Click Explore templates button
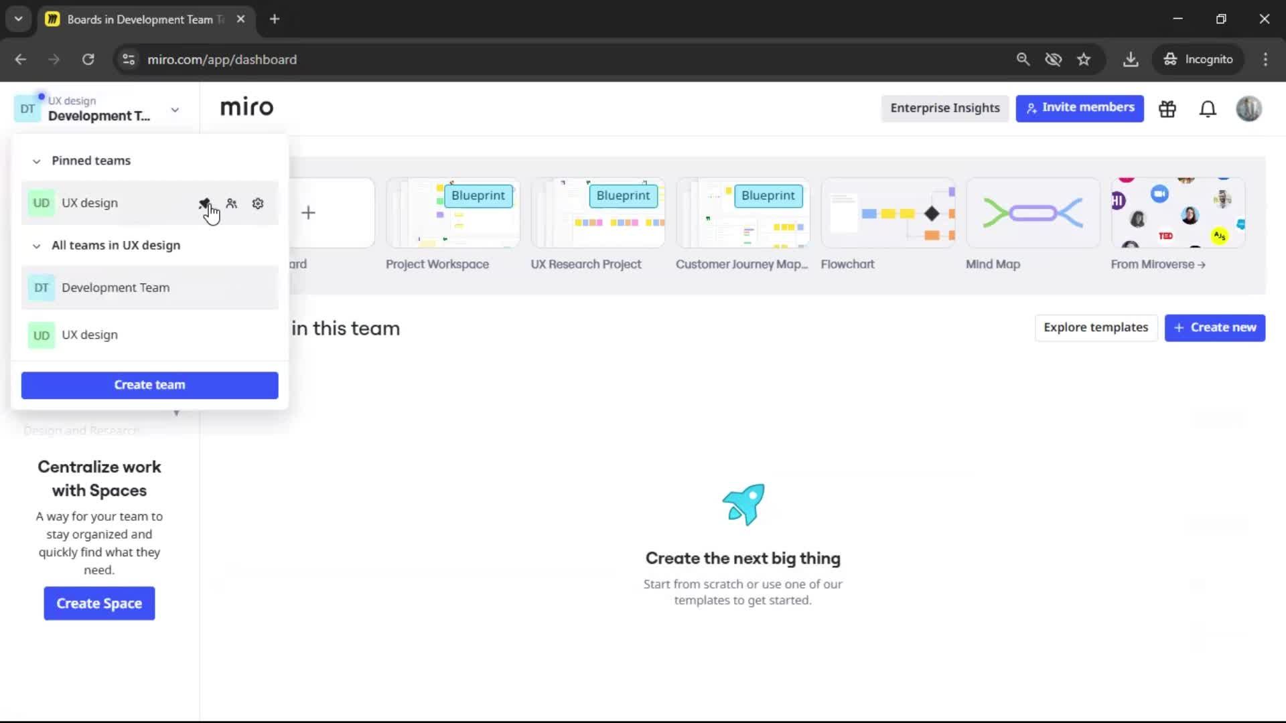The width and height of the screenshot is (1286, 723). tap(1096, 327)
